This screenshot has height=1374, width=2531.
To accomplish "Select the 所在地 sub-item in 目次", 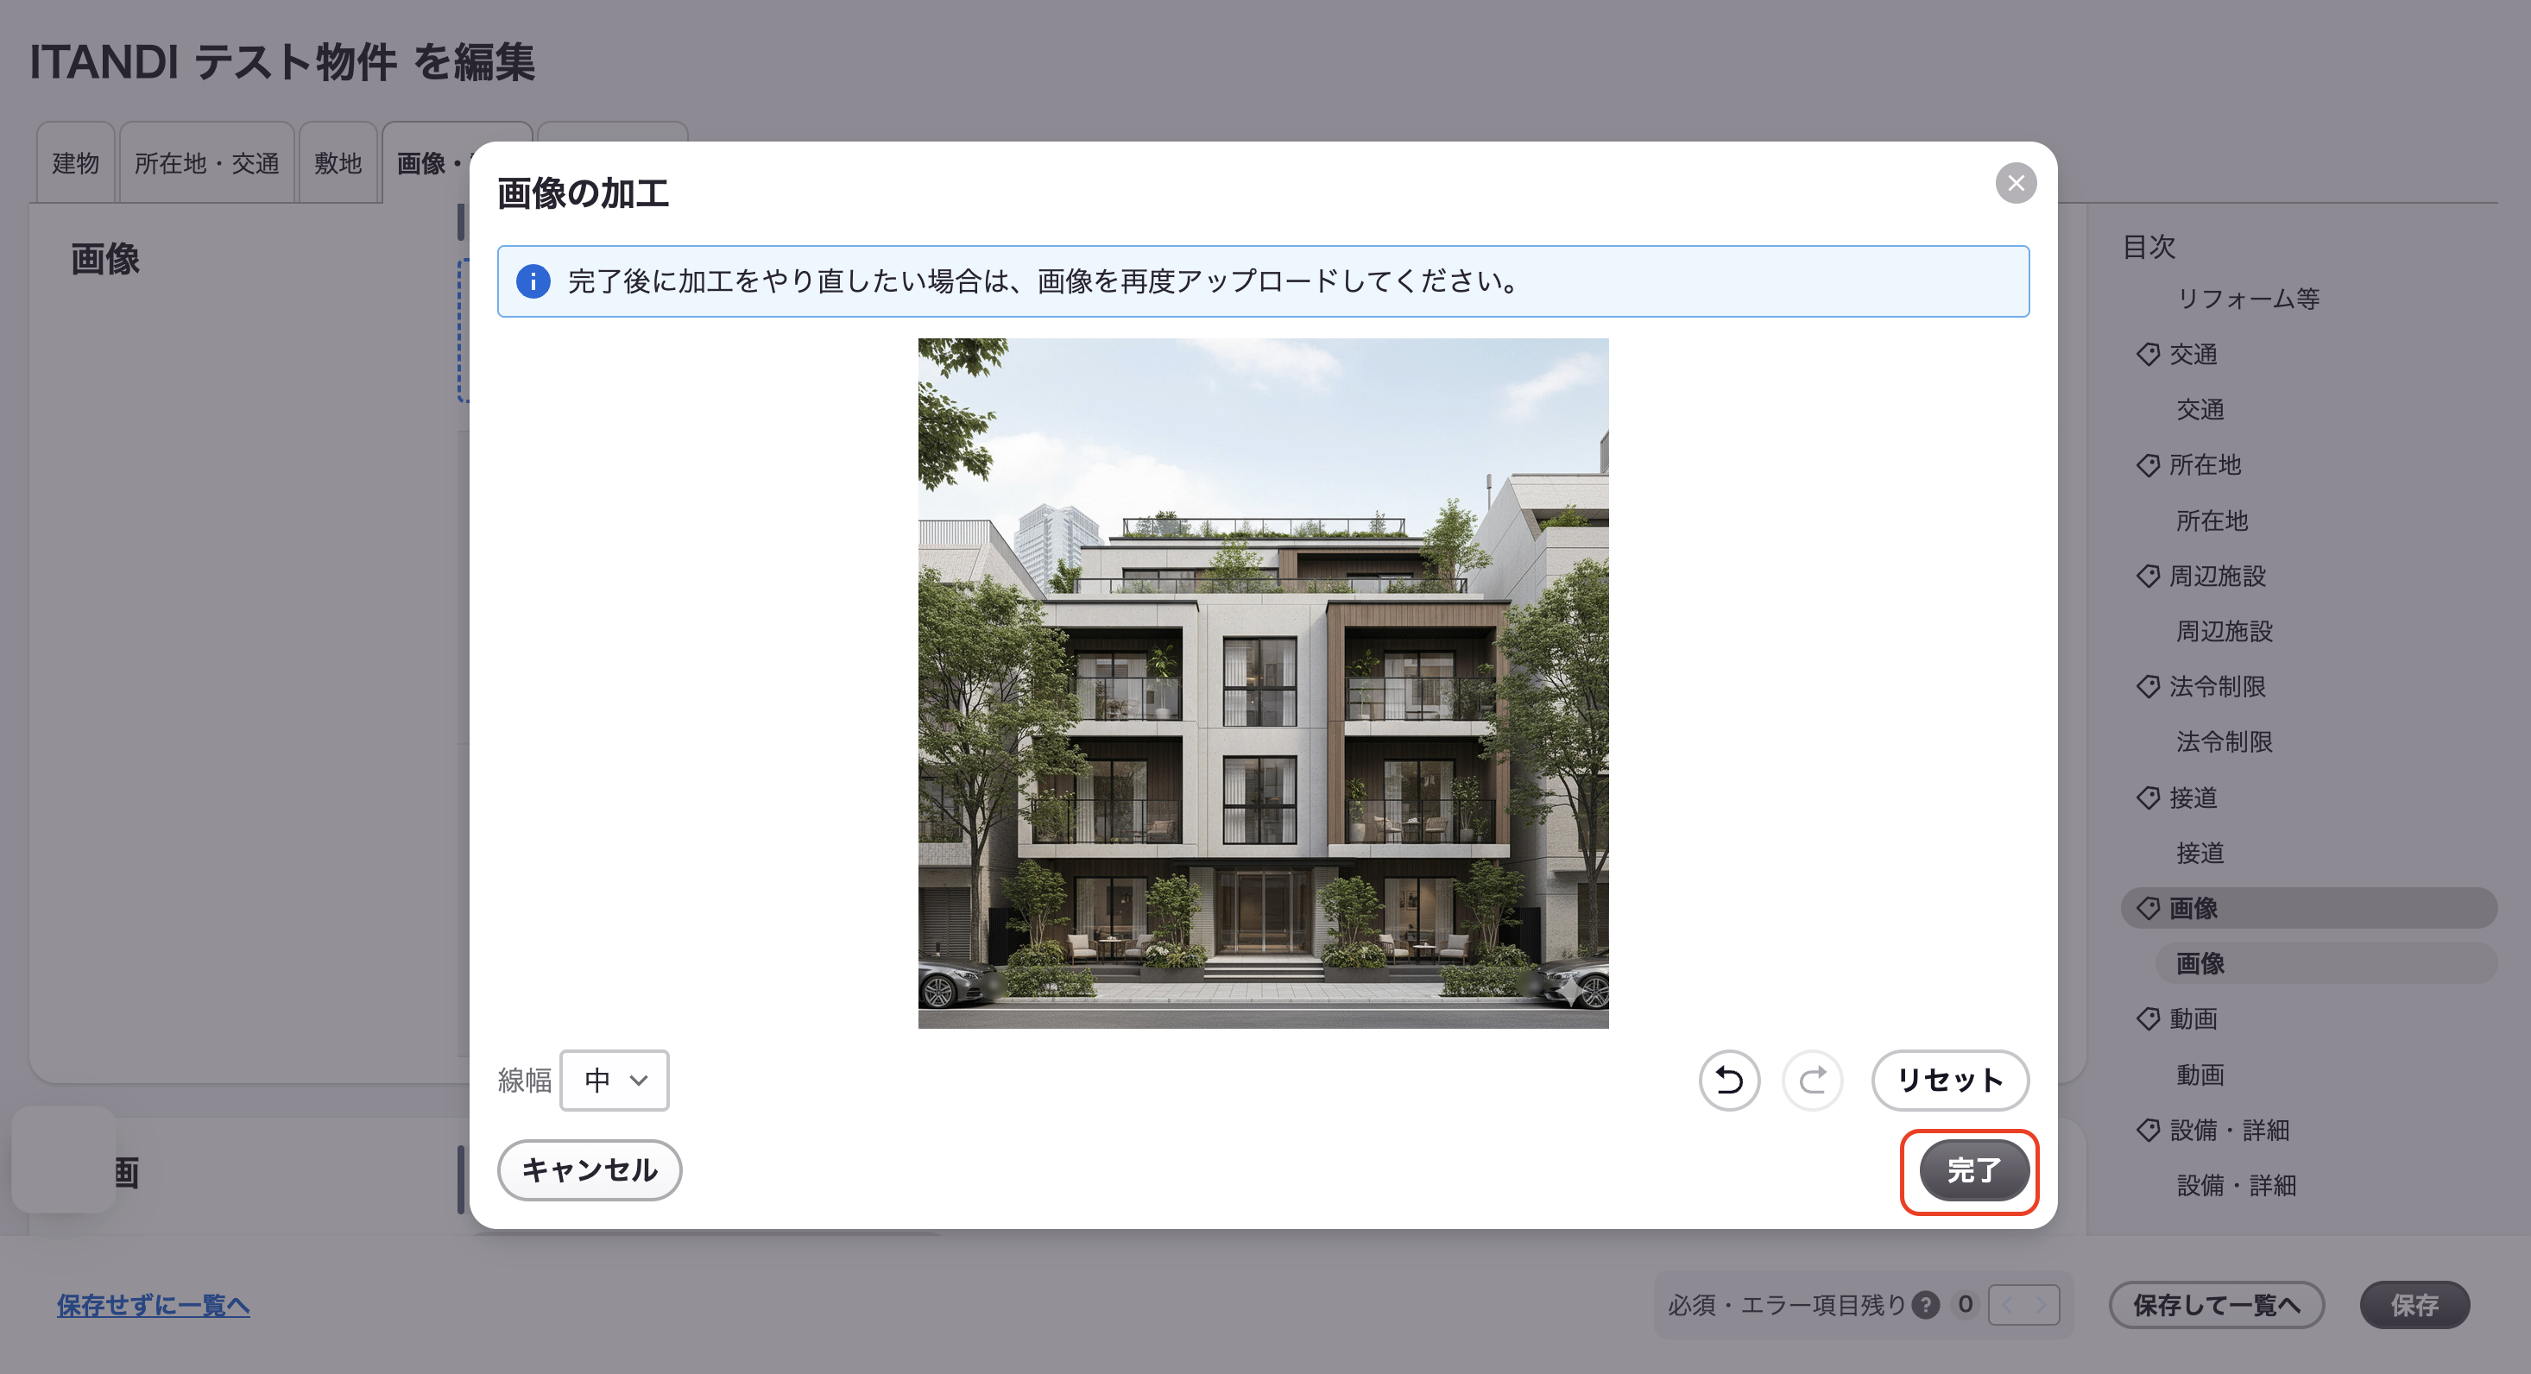I will [x=2212, y=520].
